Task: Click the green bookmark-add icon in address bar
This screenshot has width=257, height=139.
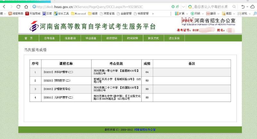Action: pyautogui.click(x=173, y=7)
